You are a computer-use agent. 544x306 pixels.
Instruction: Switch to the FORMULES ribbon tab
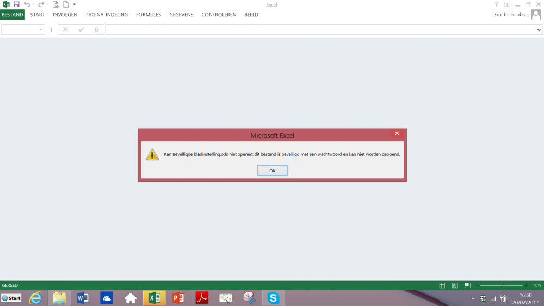pos(149,15)
